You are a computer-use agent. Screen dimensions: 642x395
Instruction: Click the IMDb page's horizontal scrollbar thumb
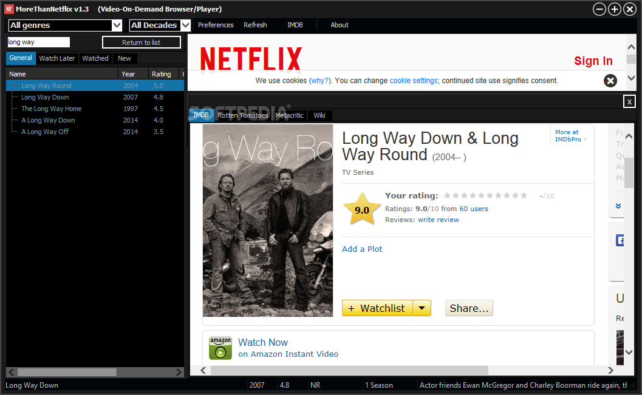(x=349, y=371)
